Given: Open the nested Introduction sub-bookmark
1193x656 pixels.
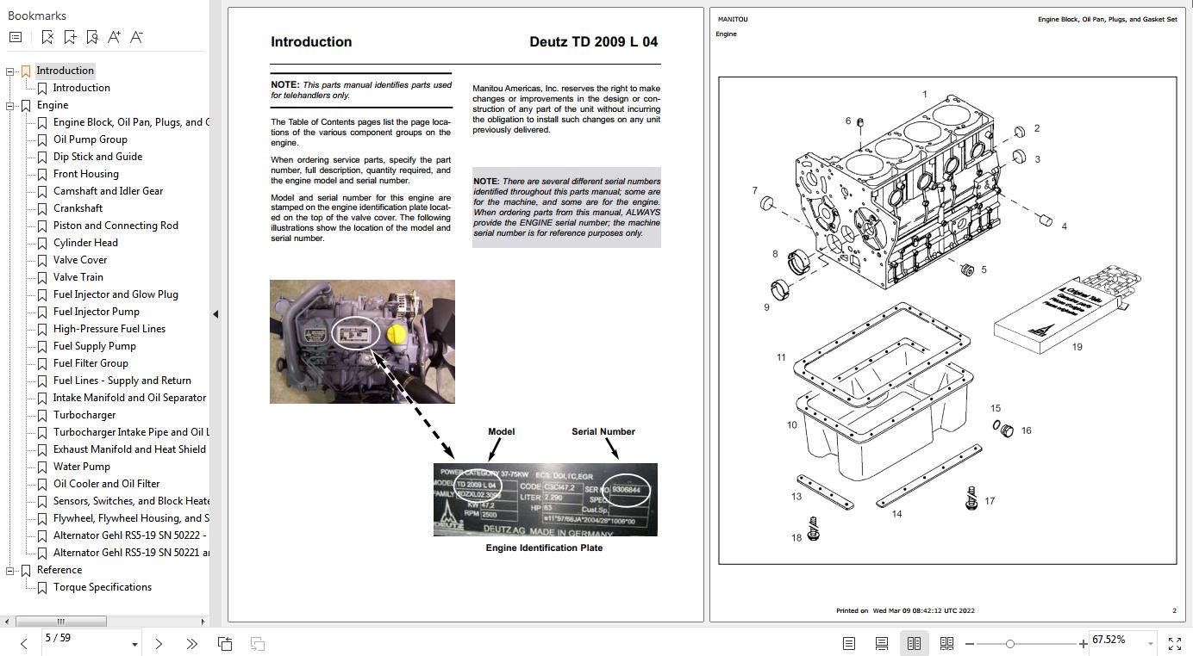Looking at the screenshot, I should pos(81,88).
